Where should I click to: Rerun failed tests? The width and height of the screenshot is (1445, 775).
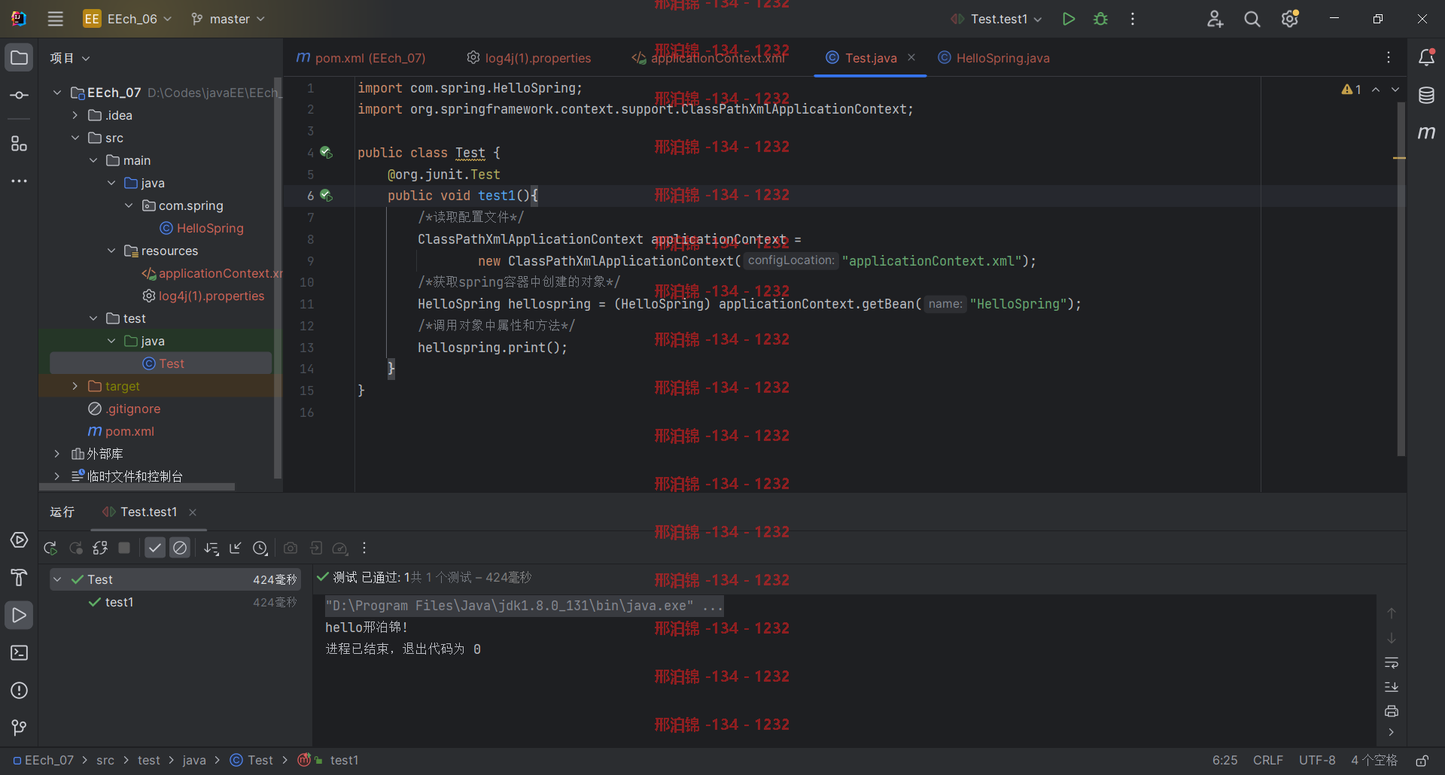pos(76,549)
